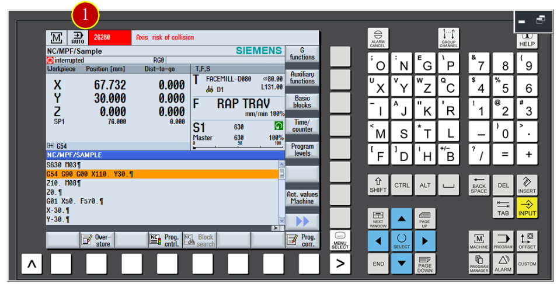
Task: Click the ALT key
Action: click(x=425, y=185)
